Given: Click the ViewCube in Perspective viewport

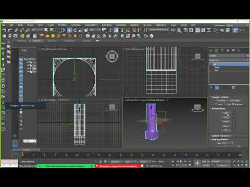Looking at the screenshot, I should pos(197,108).
